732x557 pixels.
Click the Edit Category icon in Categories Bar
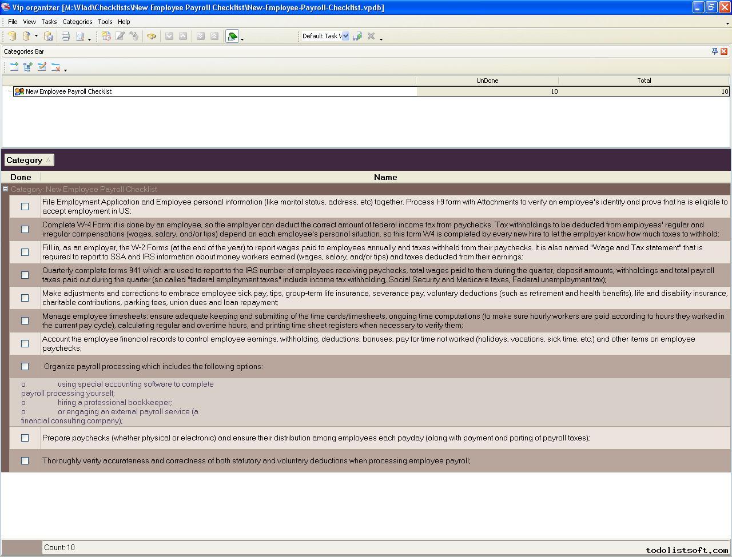(x=42, y=67)
